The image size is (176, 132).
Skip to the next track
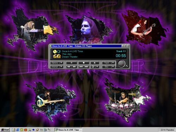[x=86, y=67]
